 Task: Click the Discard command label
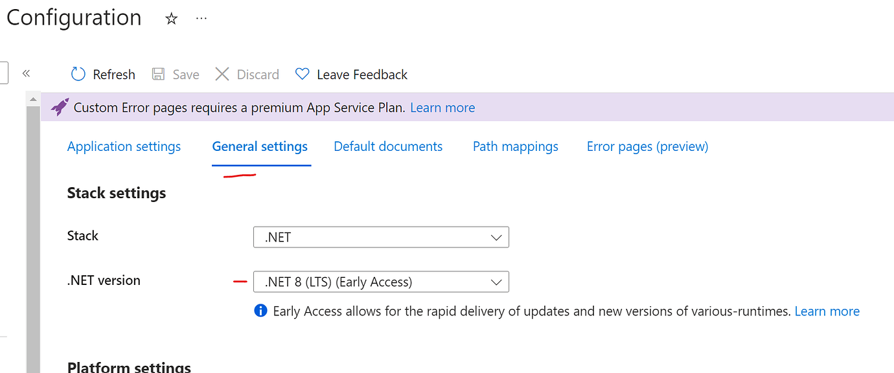tap(257, 74)
